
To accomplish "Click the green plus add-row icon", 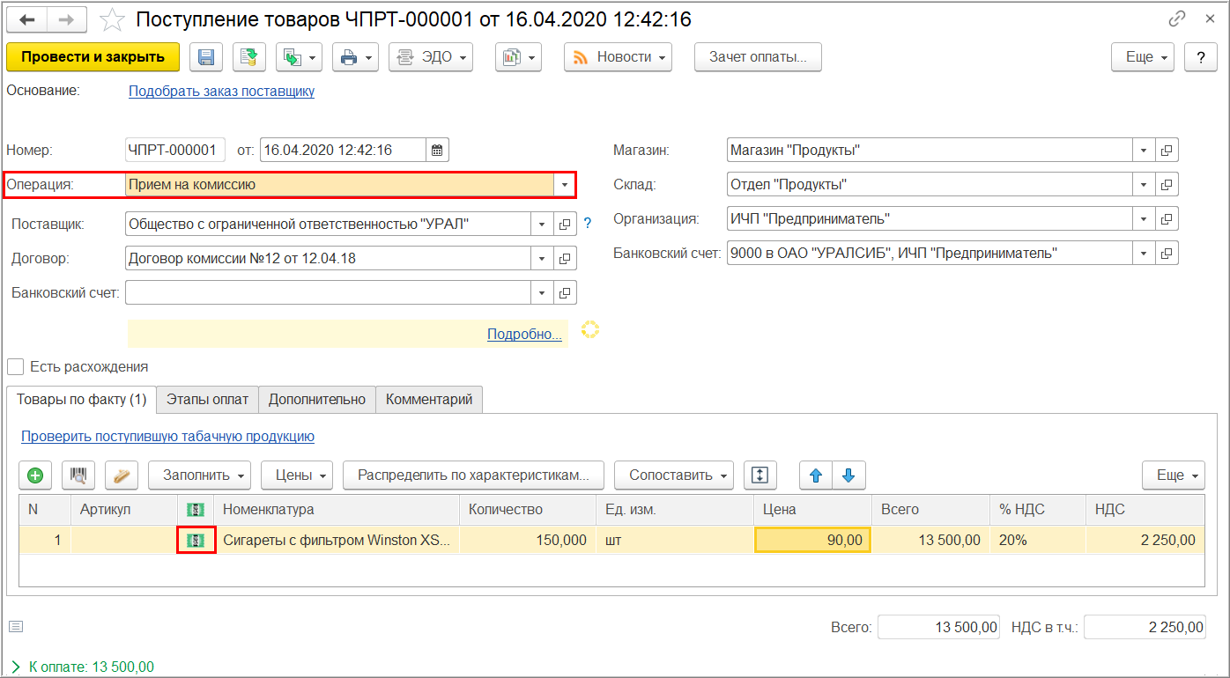I will (x=35, y=475).
